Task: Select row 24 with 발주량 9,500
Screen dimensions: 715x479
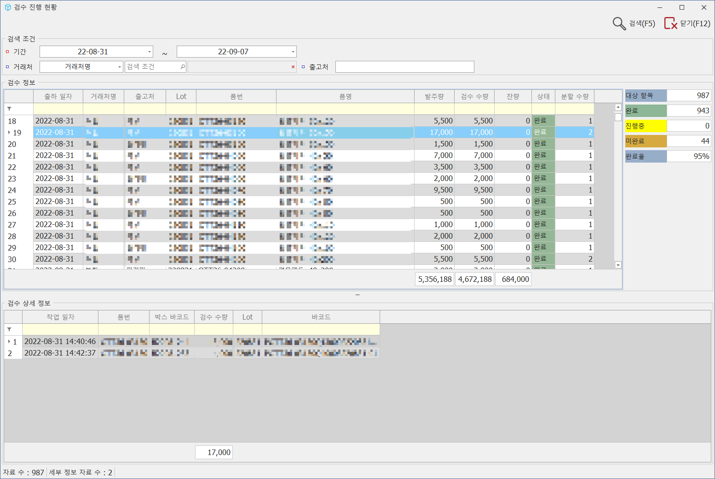Action: (x=300, y=190)
